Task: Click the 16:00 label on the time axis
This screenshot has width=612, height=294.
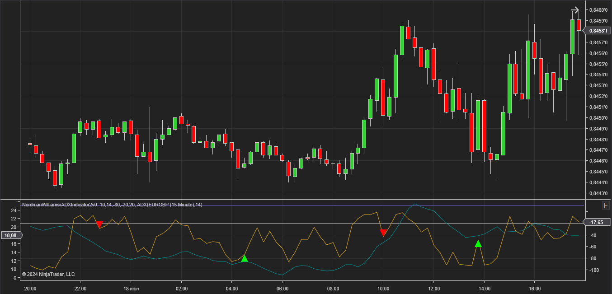Action: pos(534,288)
